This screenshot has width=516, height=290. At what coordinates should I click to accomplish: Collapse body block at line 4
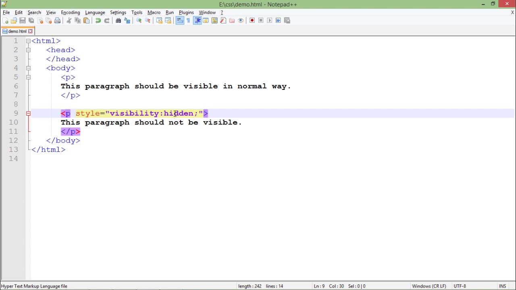pos(28,68)
